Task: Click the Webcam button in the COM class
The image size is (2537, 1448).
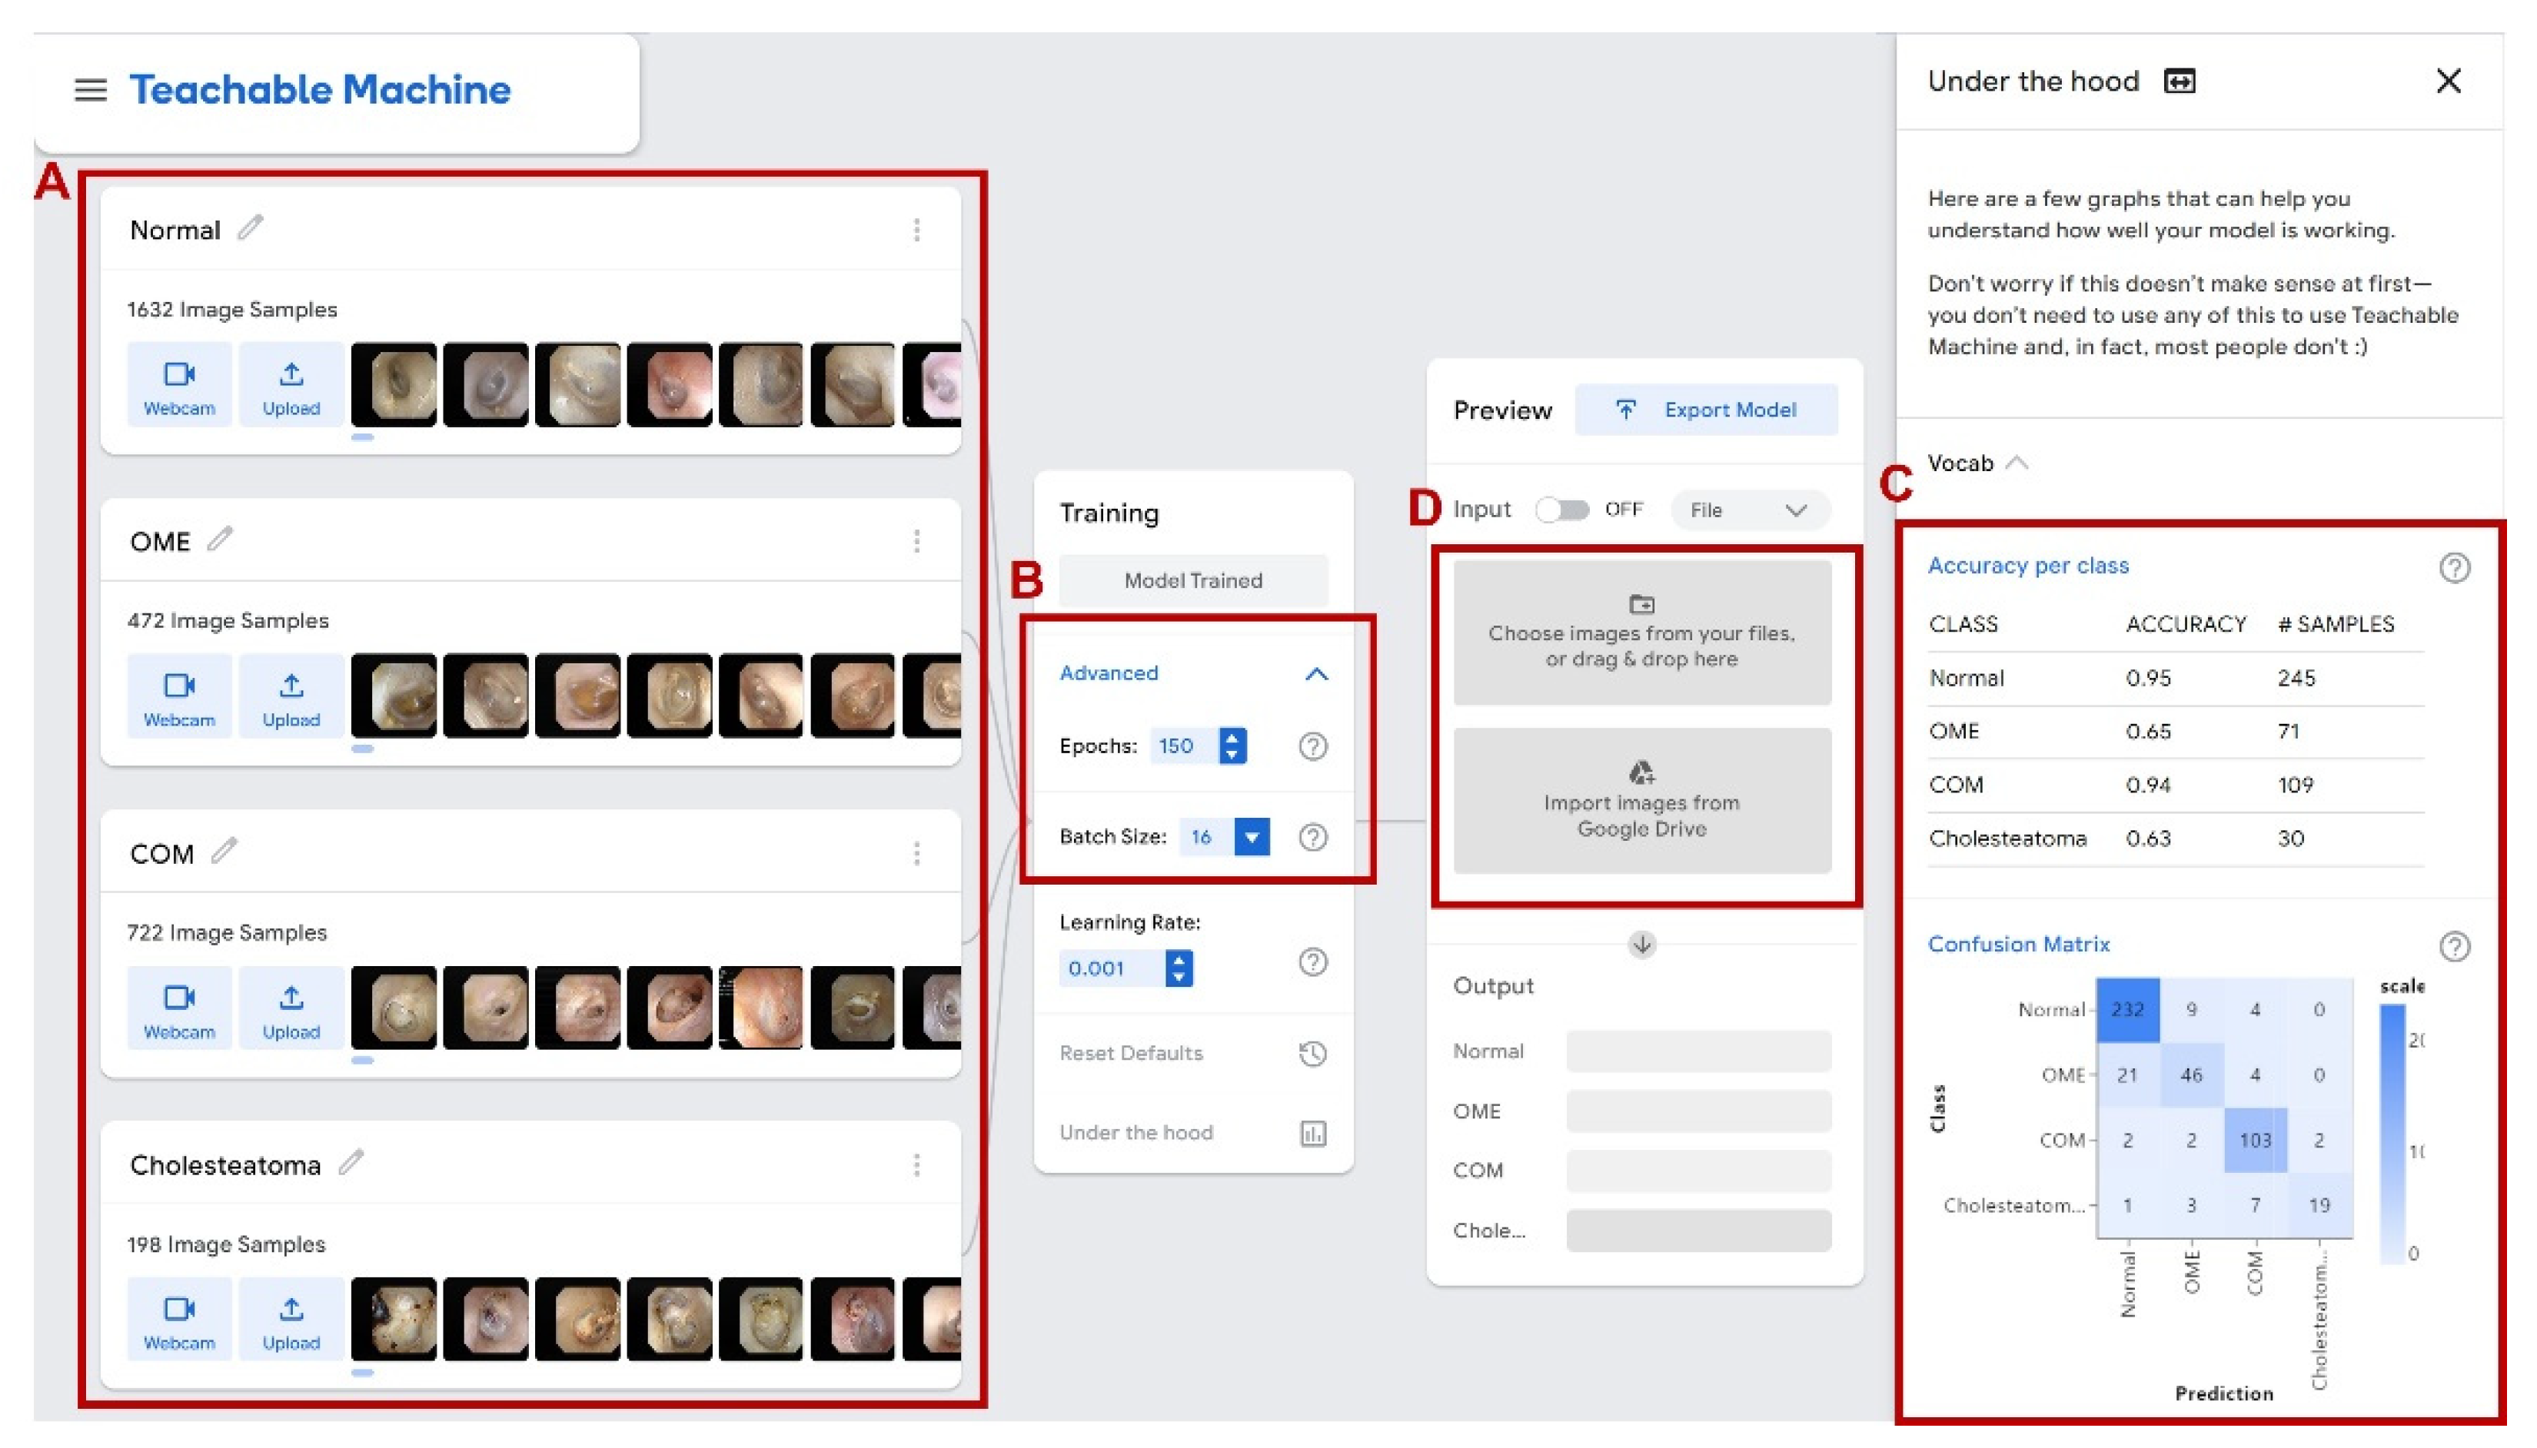Action: [x=179, y=1008]
